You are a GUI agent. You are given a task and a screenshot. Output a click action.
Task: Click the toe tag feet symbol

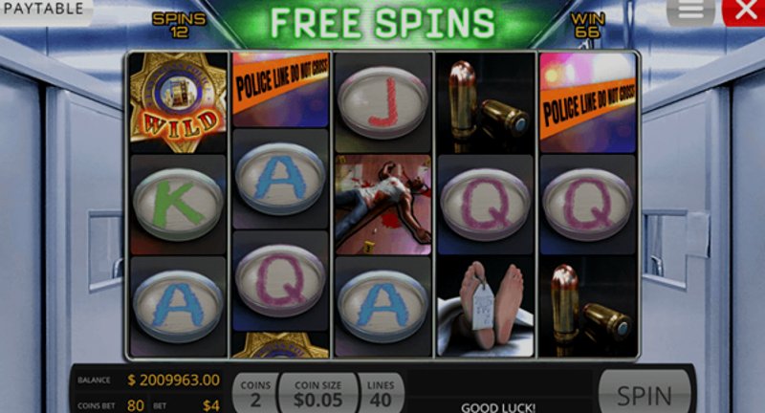[x=486, y=307]
